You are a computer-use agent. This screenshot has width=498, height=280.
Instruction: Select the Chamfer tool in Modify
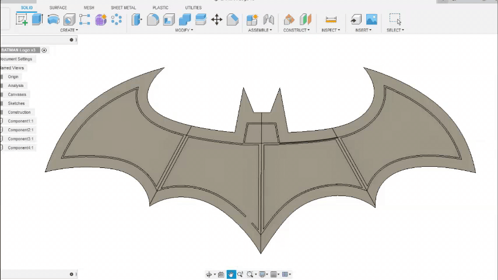[x=233, y=20]
